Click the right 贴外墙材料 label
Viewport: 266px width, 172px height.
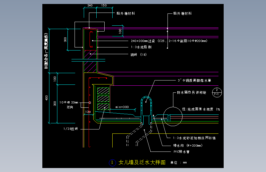pos(183,13)
